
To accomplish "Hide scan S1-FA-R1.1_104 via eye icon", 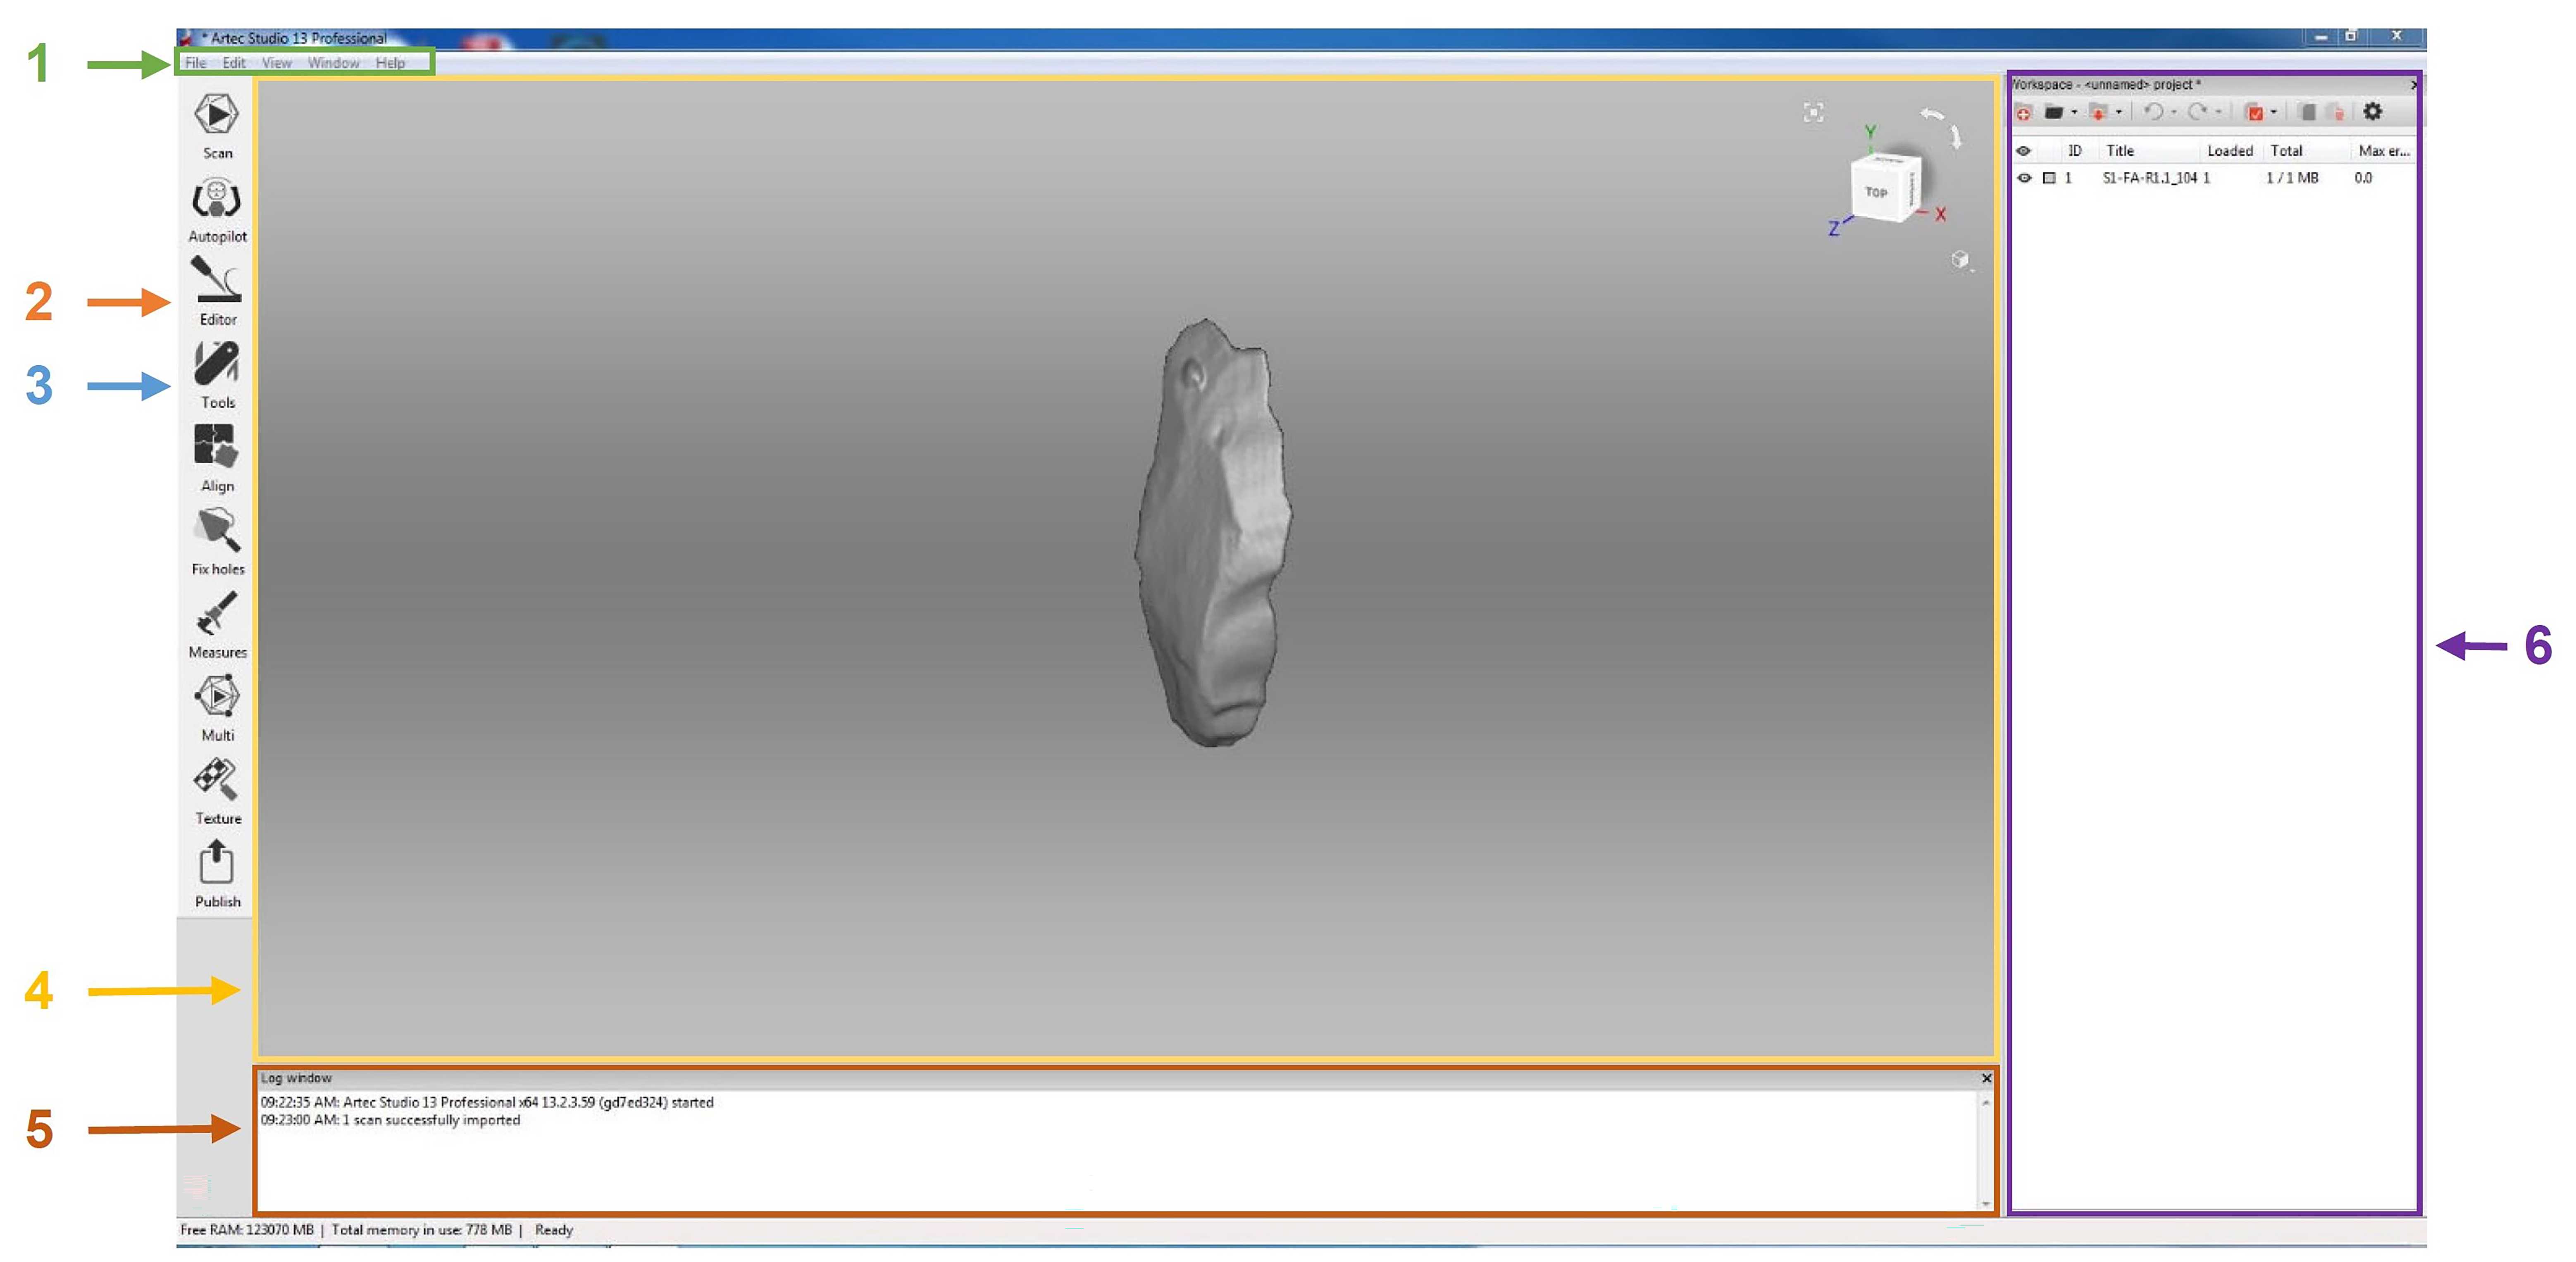I will [2025, 178].
